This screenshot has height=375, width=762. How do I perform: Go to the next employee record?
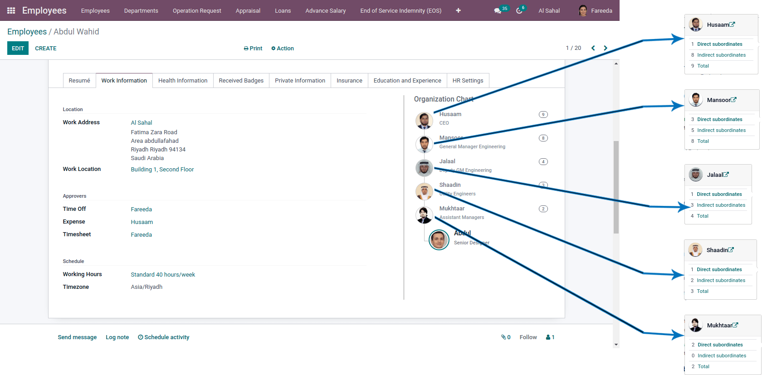(605, 48)
